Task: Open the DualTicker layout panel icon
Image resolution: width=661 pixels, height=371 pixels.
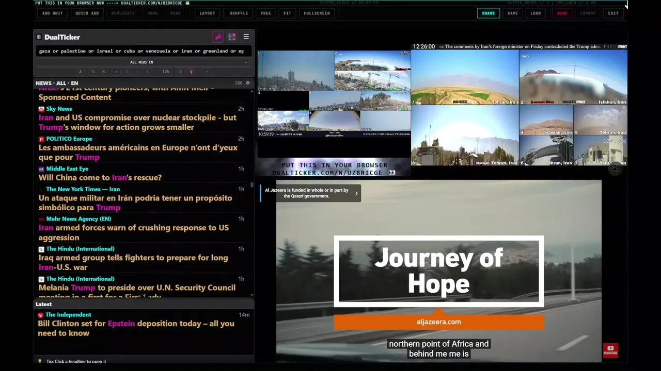Action: (x=232, y=37)
